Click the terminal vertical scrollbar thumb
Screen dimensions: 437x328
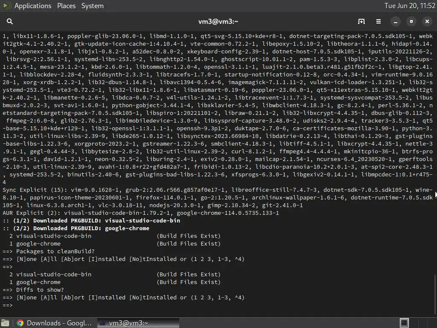[x=435, y=295]
